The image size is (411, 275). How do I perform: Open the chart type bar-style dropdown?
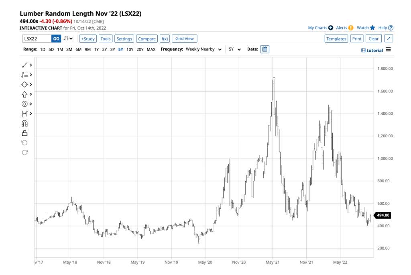[x=69, y=39]
